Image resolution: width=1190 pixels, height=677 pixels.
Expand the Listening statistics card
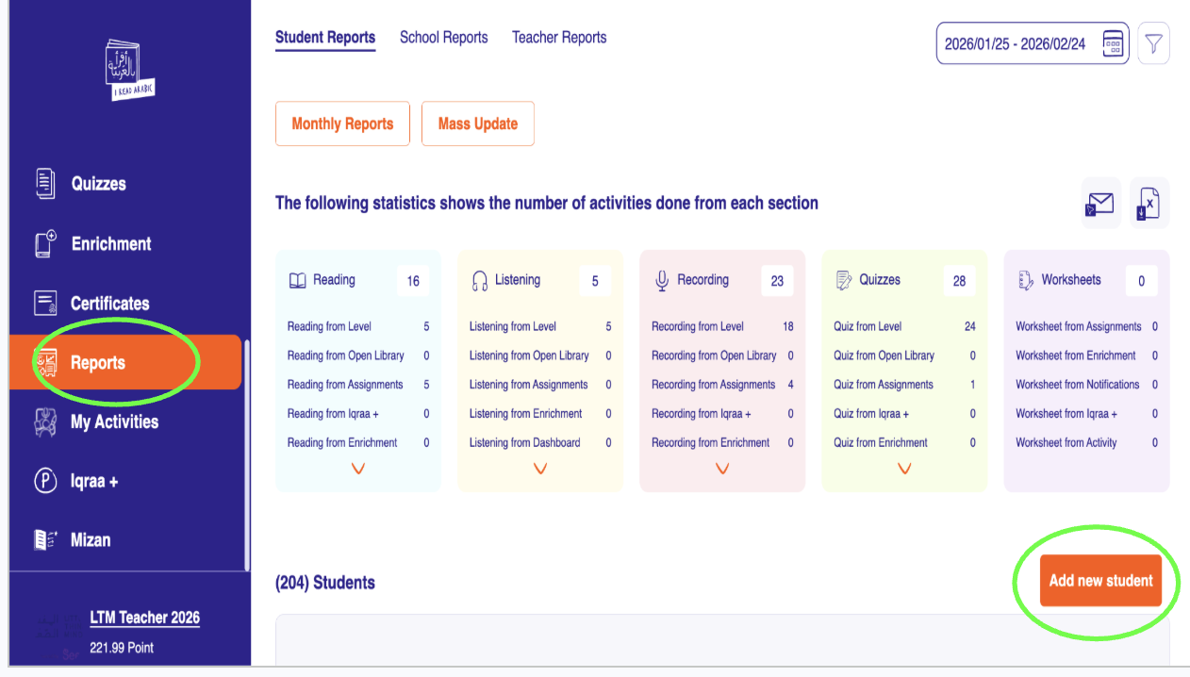539,469
